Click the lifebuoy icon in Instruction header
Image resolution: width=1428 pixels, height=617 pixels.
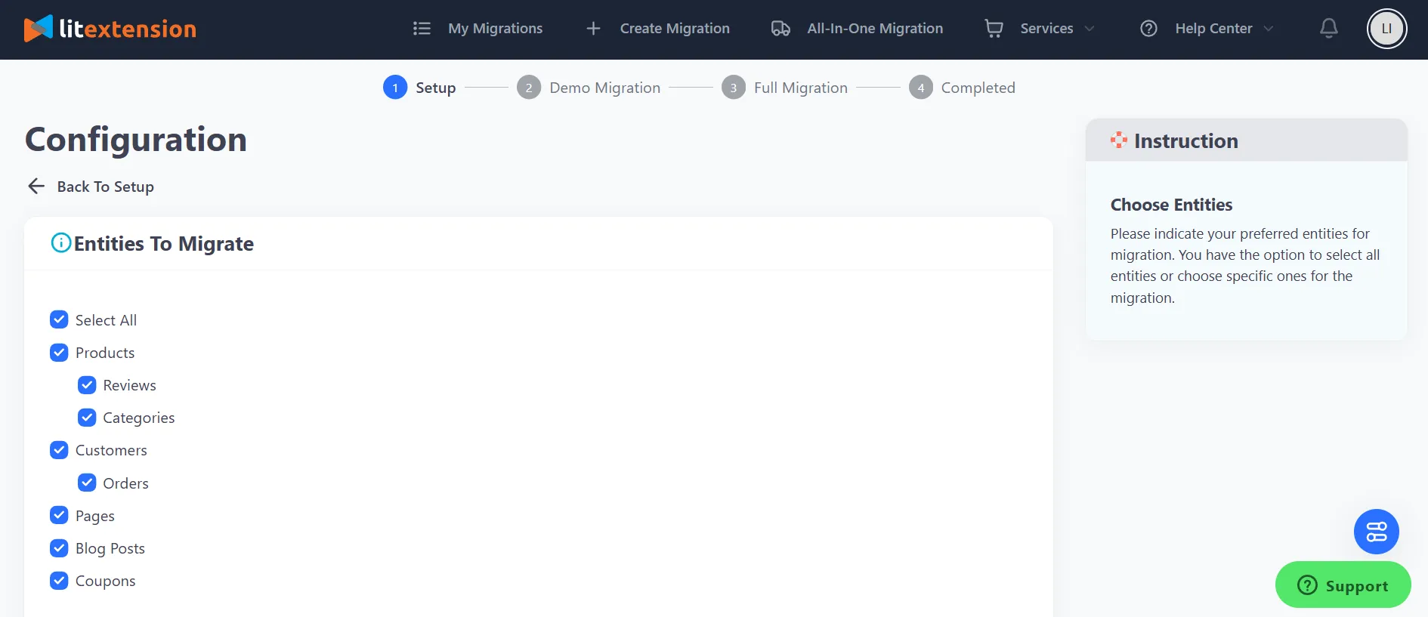(1118, 140)
